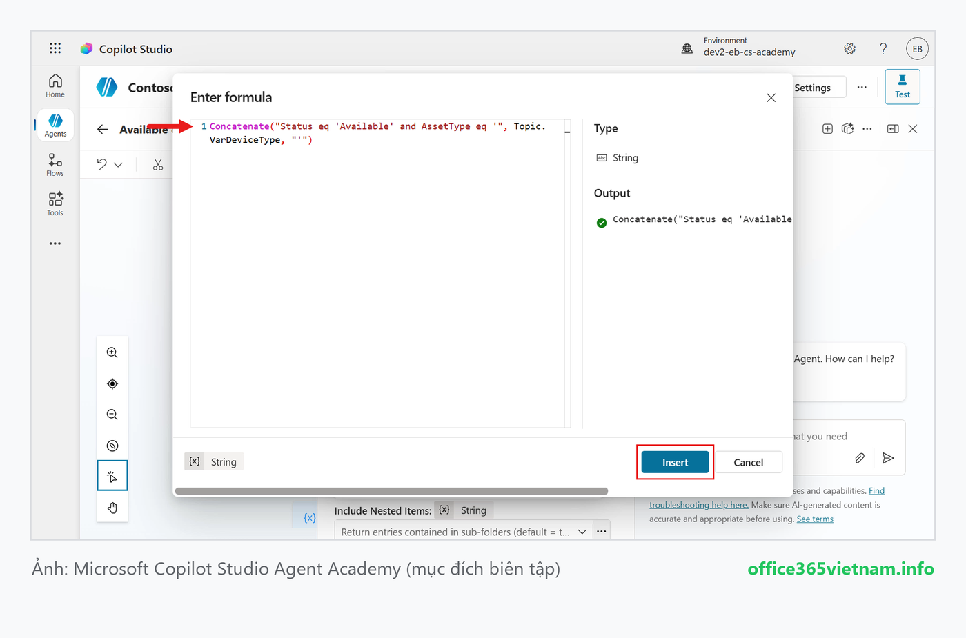
Task: Open more options next to sub-folders dropdown
Action: tap(602, 532)
